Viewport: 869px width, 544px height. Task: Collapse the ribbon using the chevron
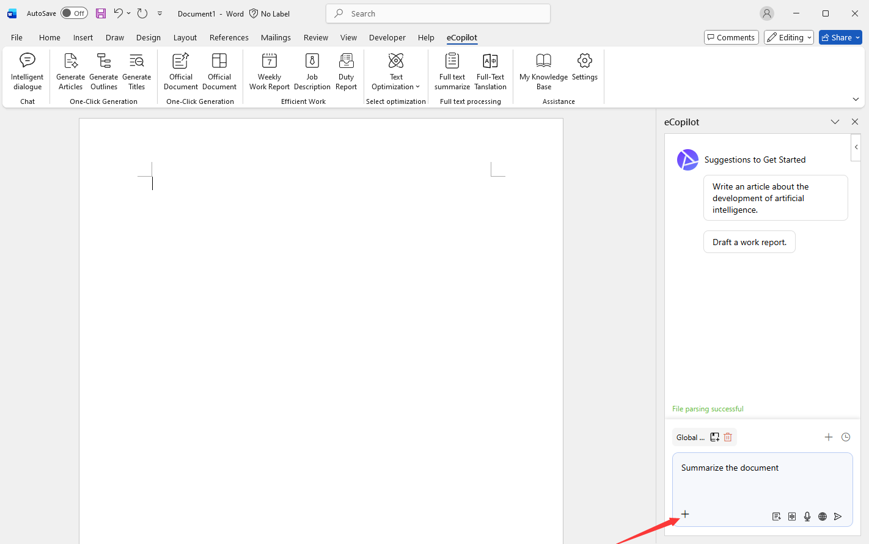point(856,99)
